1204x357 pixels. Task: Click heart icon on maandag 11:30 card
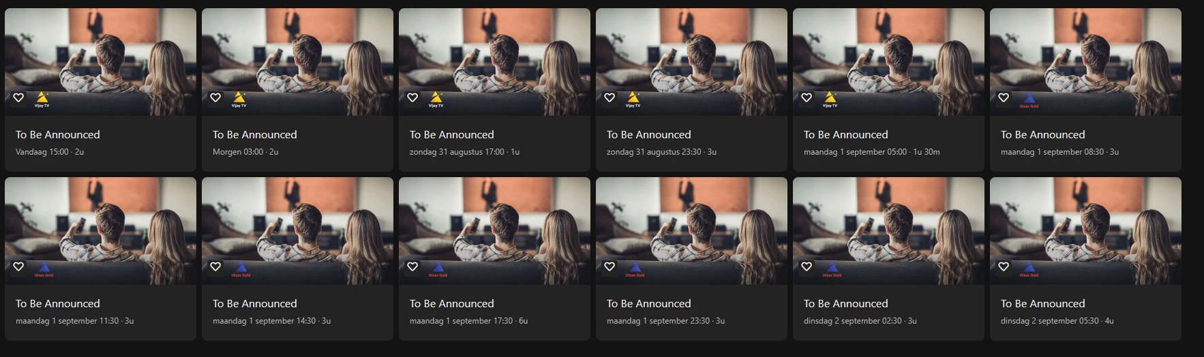pos(18,266)
